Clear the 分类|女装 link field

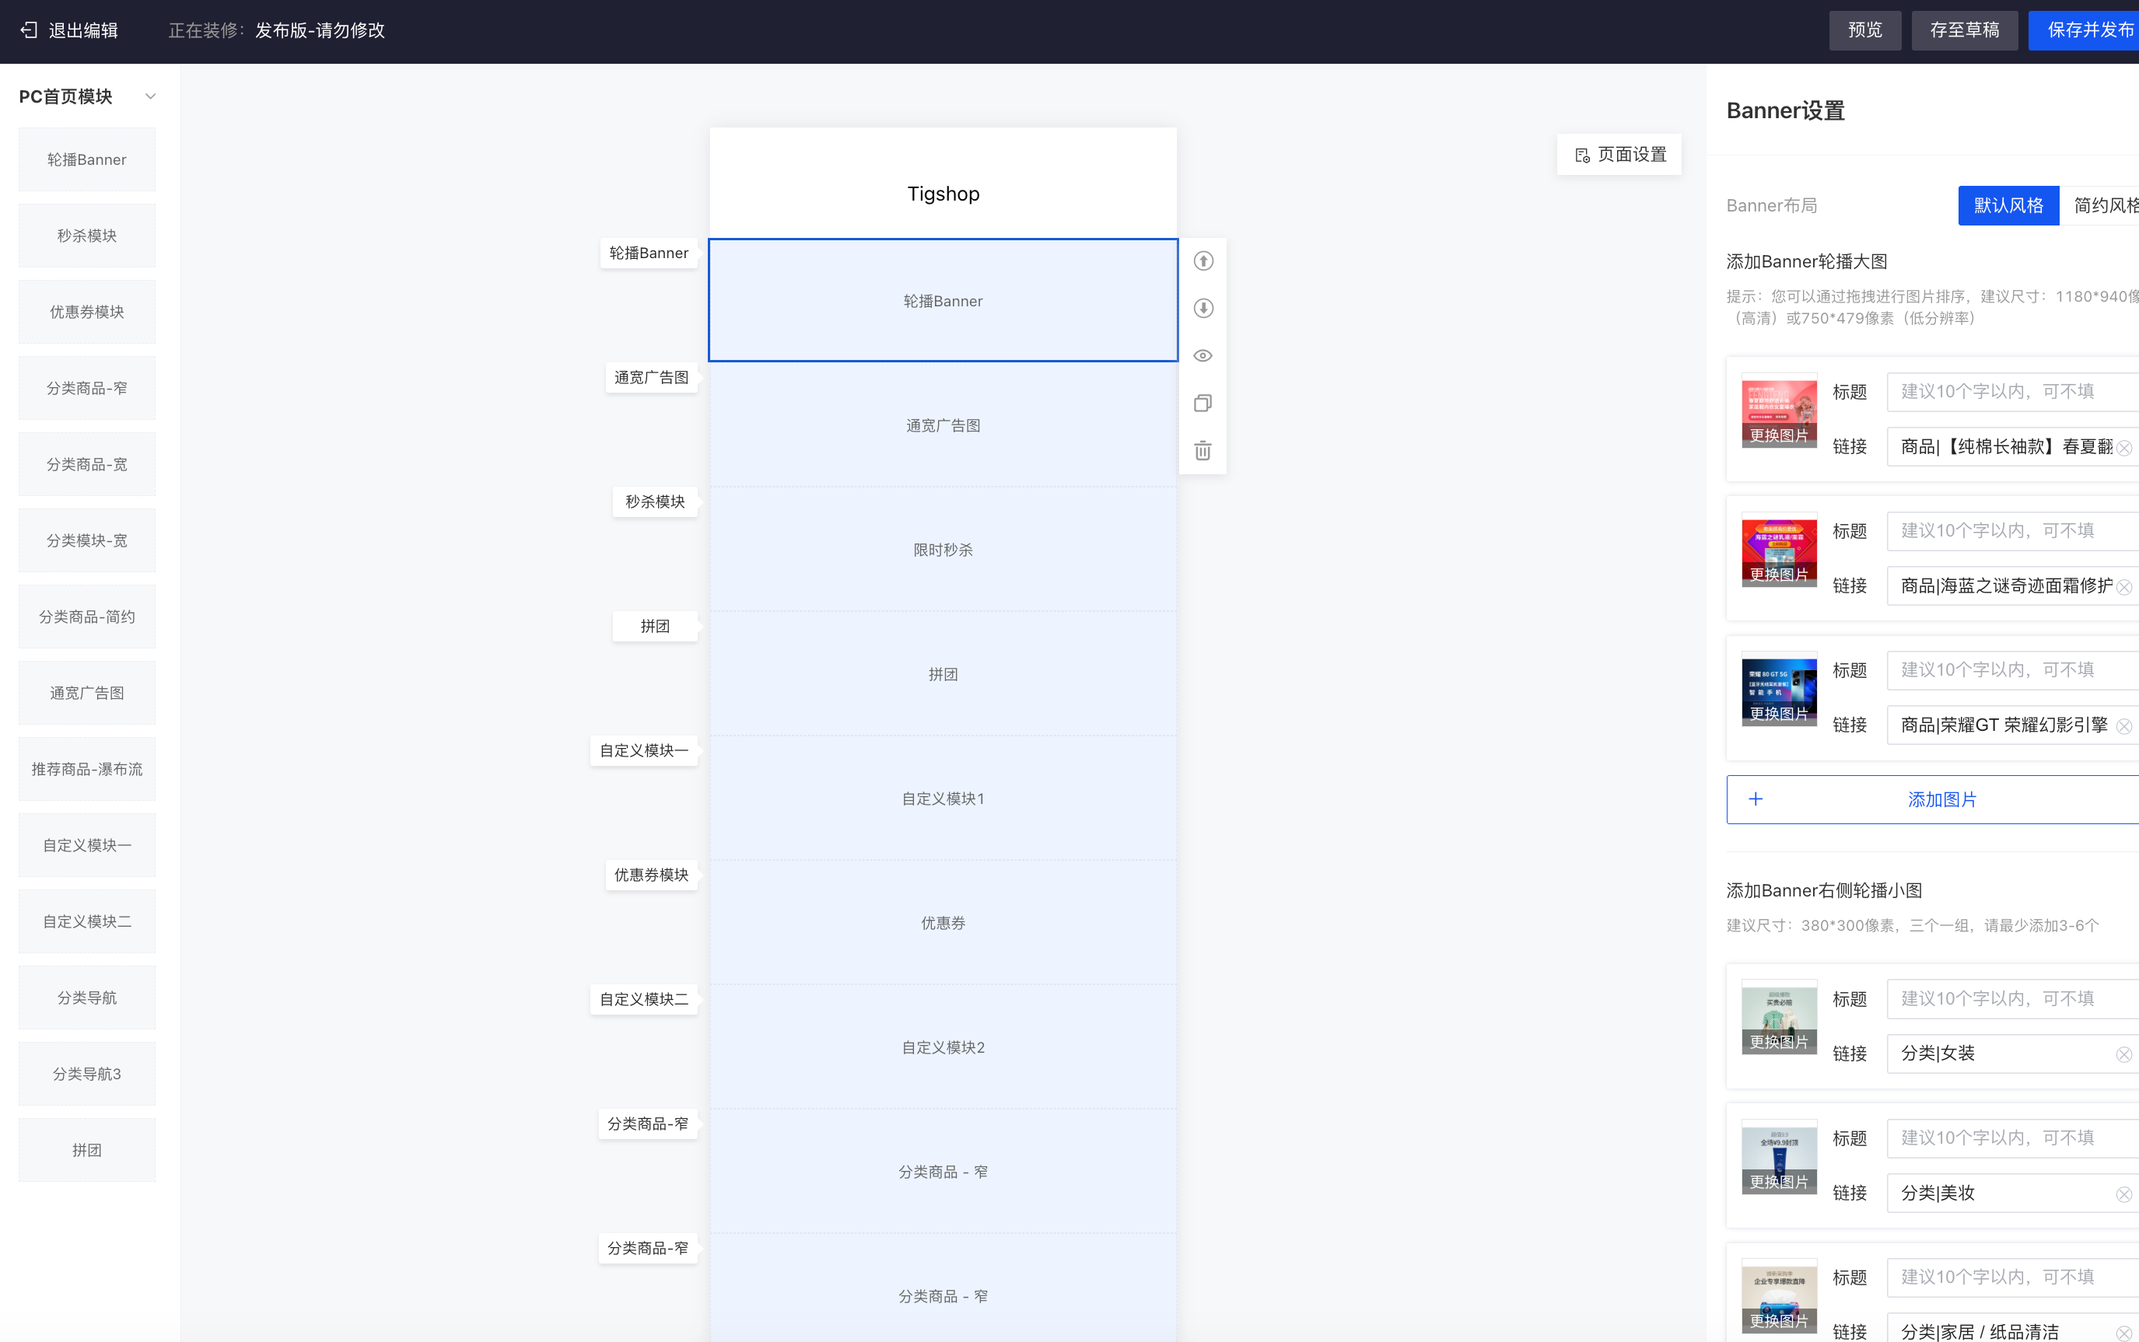(2123, 1054)
